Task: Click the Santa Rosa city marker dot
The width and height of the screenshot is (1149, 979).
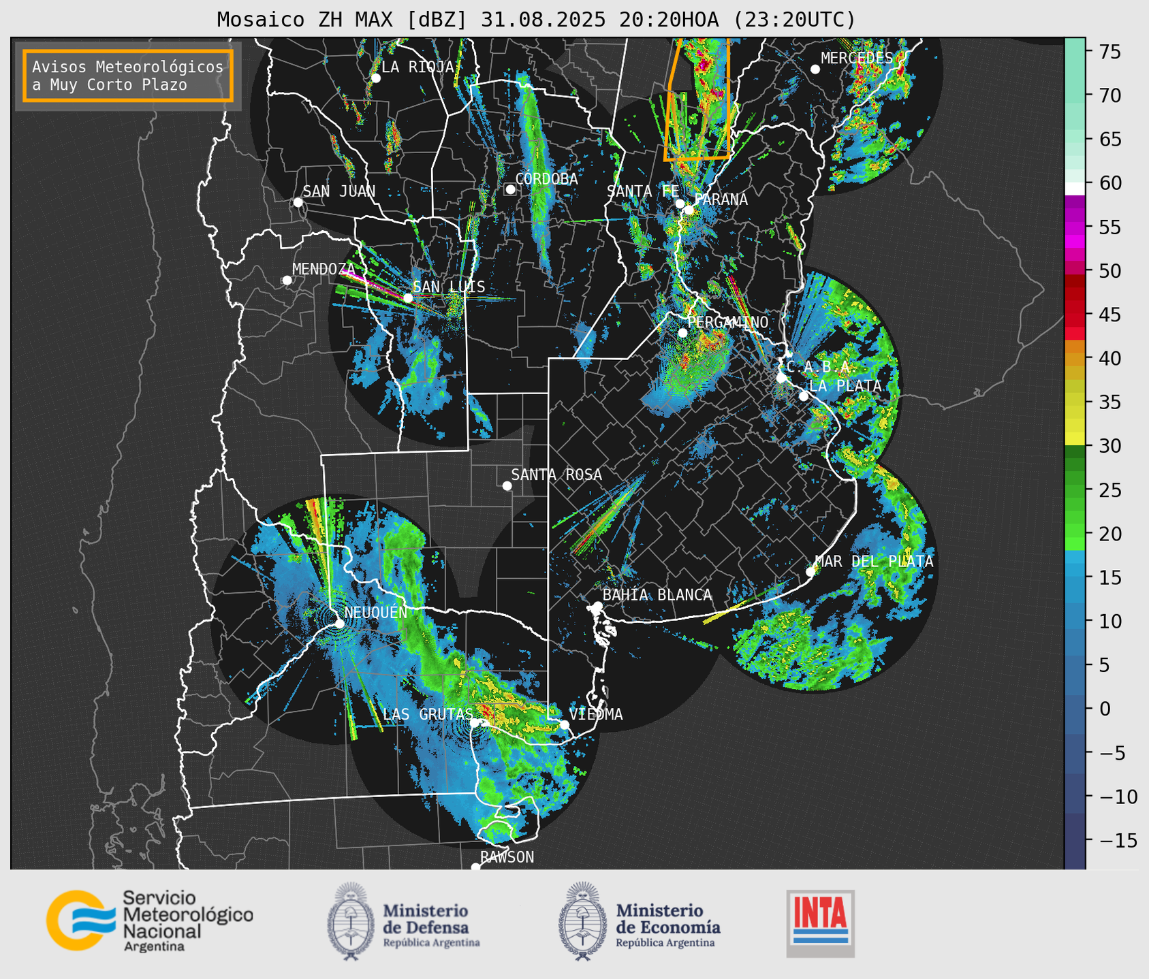Action: 507,485
